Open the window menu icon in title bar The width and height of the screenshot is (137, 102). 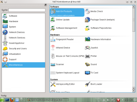(x=2, y=2)
